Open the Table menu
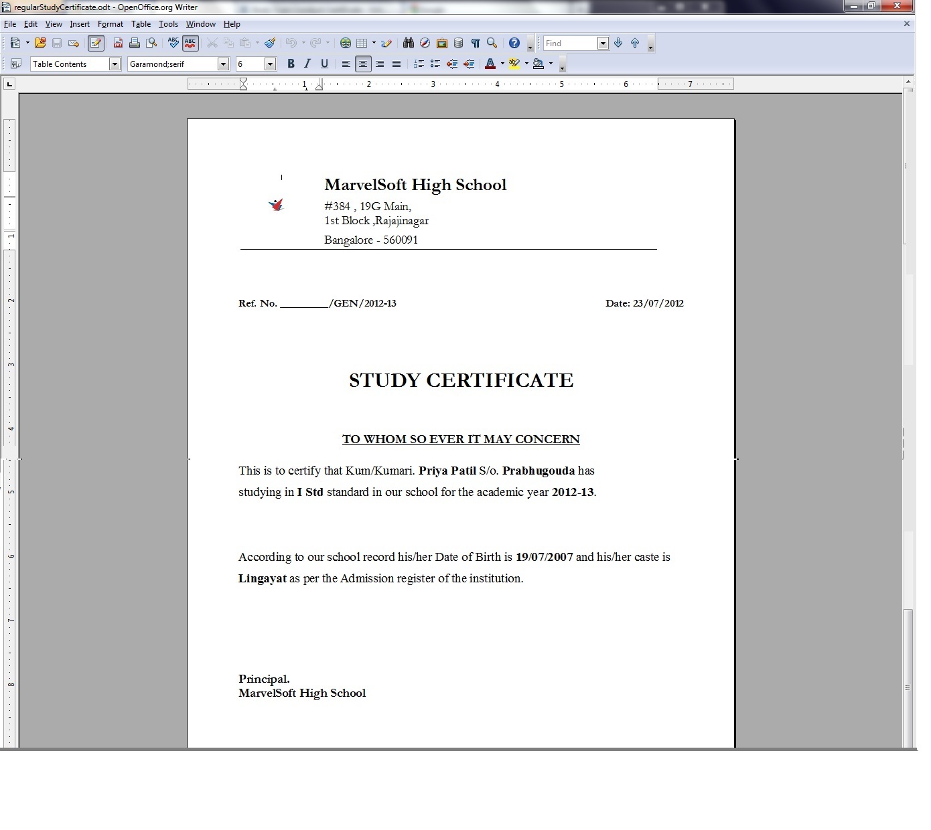 [141, 24]
